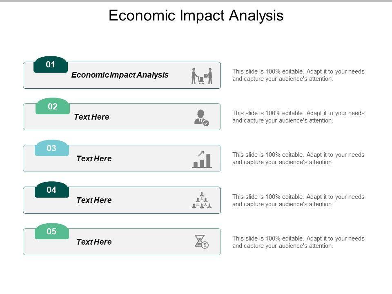This screenshot has width=392, height=294.
Task: Select the light blue 03 number badge
Action: [x=51, y=148]
